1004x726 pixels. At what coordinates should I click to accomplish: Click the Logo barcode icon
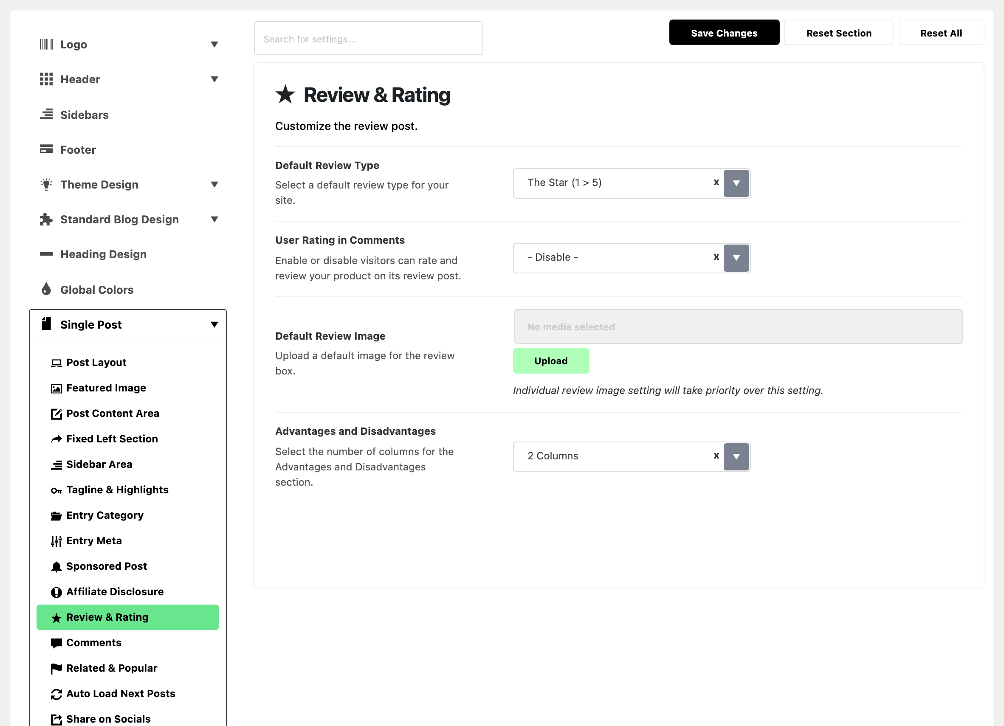46,44
